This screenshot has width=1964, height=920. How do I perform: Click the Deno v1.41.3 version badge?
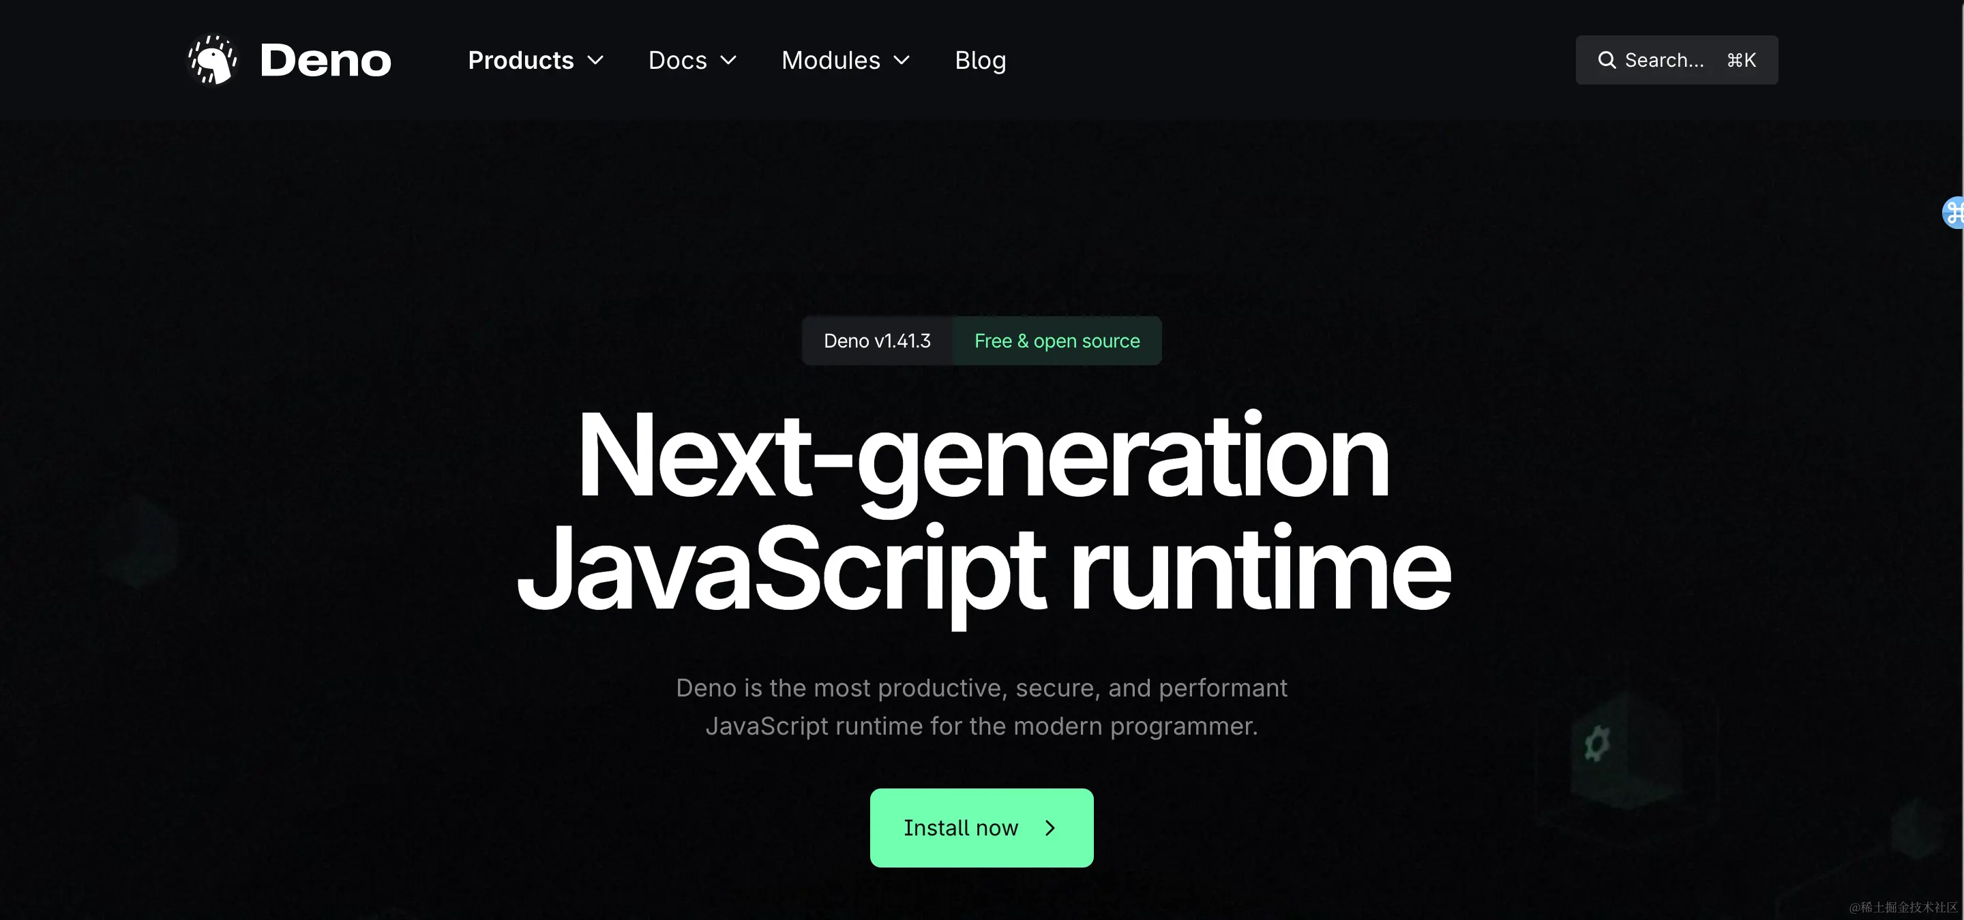[877, 341]
